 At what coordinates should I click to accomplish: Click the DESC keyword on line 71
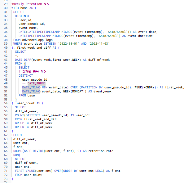coord(99,171)
